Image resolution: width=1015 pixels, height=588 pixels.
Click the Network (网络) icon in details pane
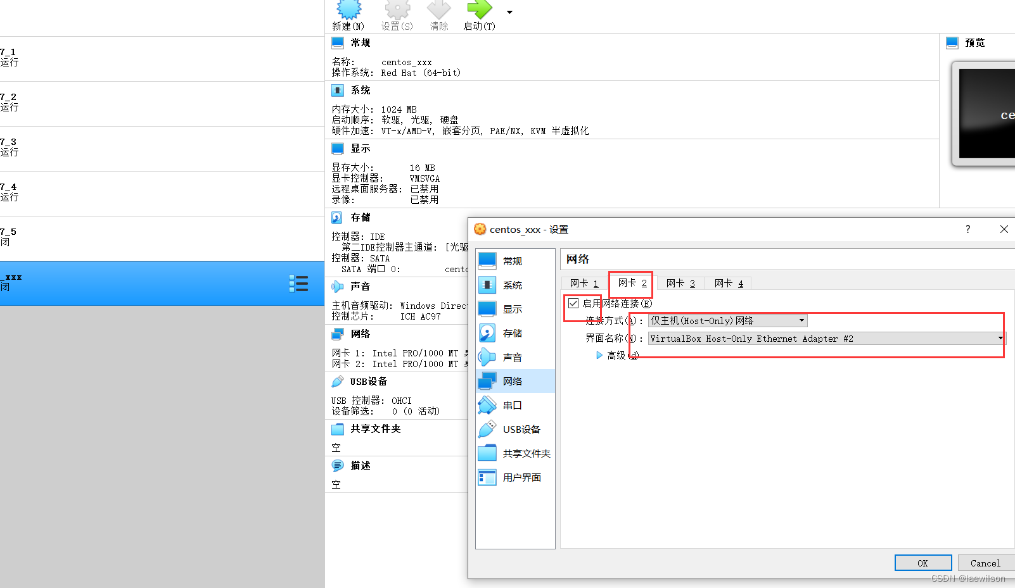pos(337,334)
